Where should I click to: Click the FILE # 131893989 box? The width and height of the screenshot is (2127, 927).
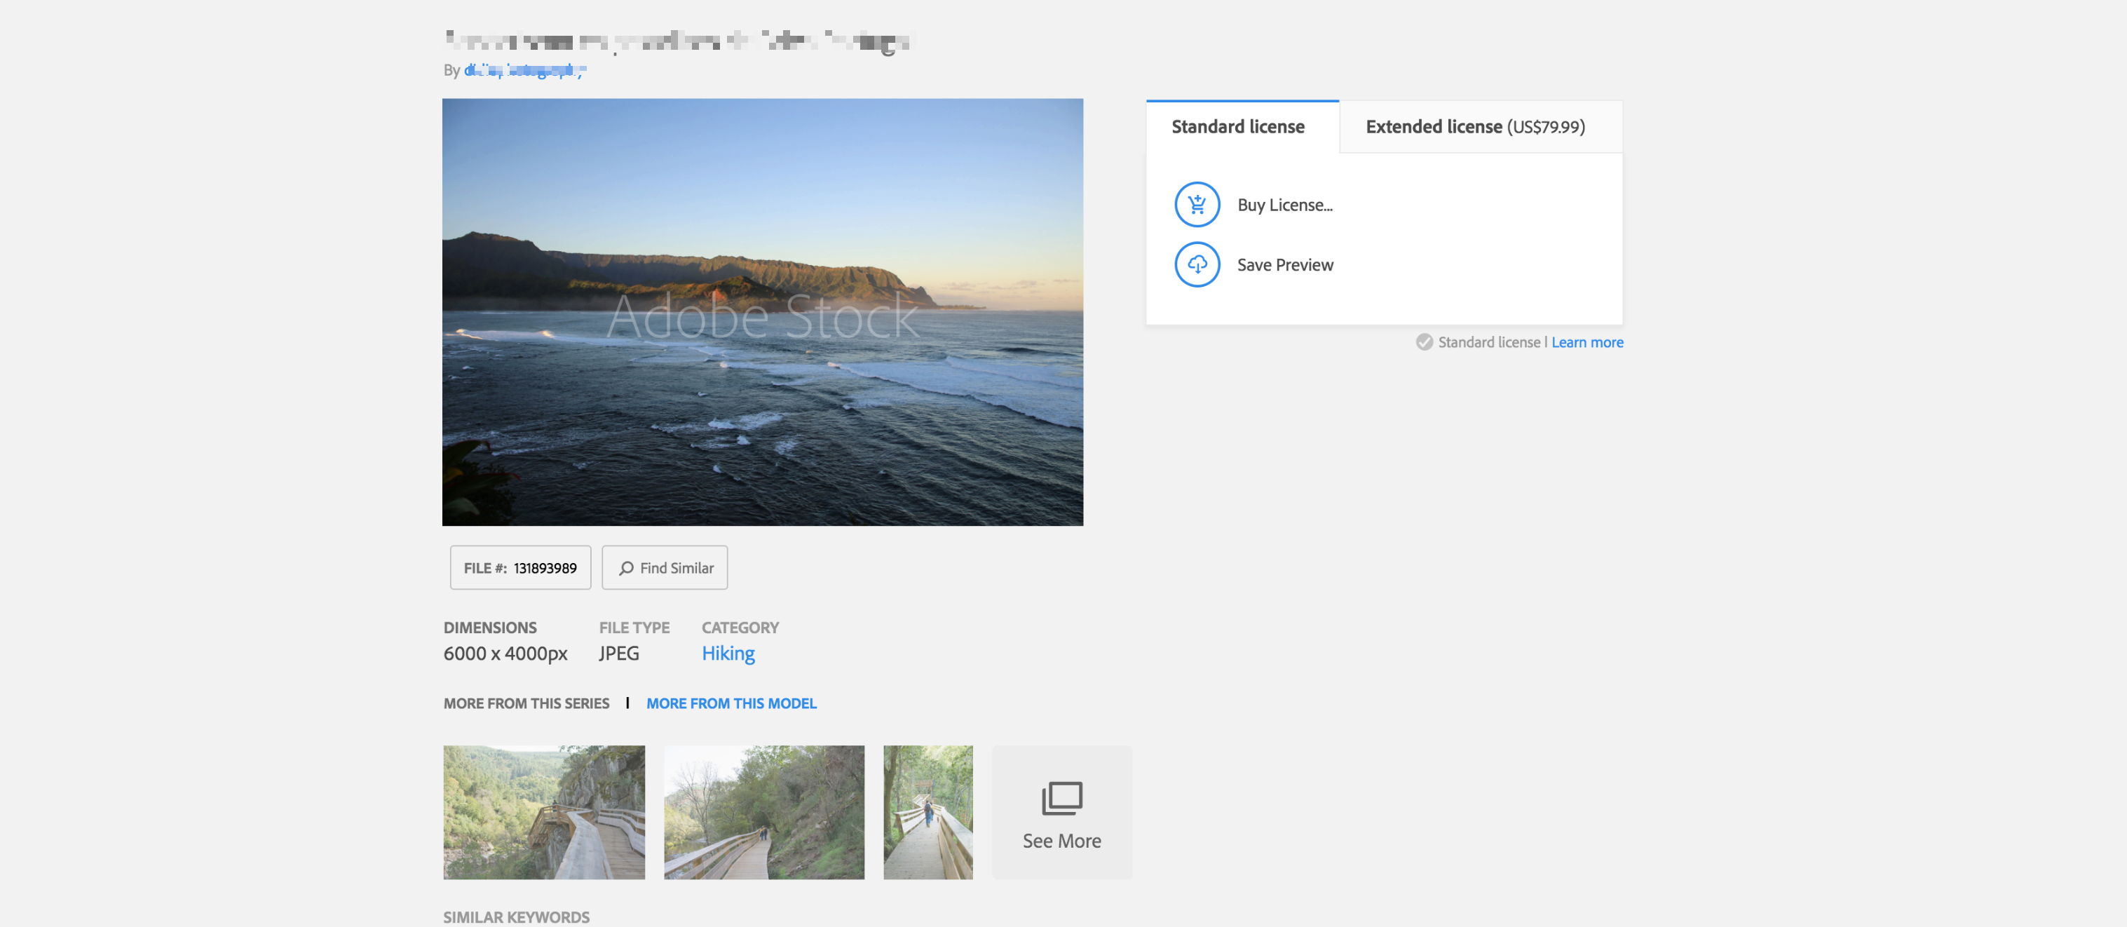(520, 567)
